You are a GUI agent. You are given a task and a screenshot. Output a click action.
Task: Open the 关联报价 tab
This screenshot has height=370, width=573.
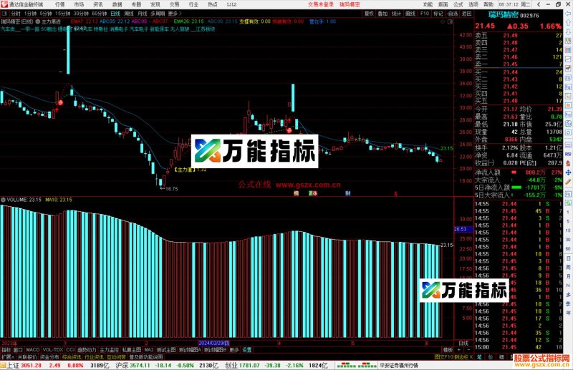[x=27, y=357]
